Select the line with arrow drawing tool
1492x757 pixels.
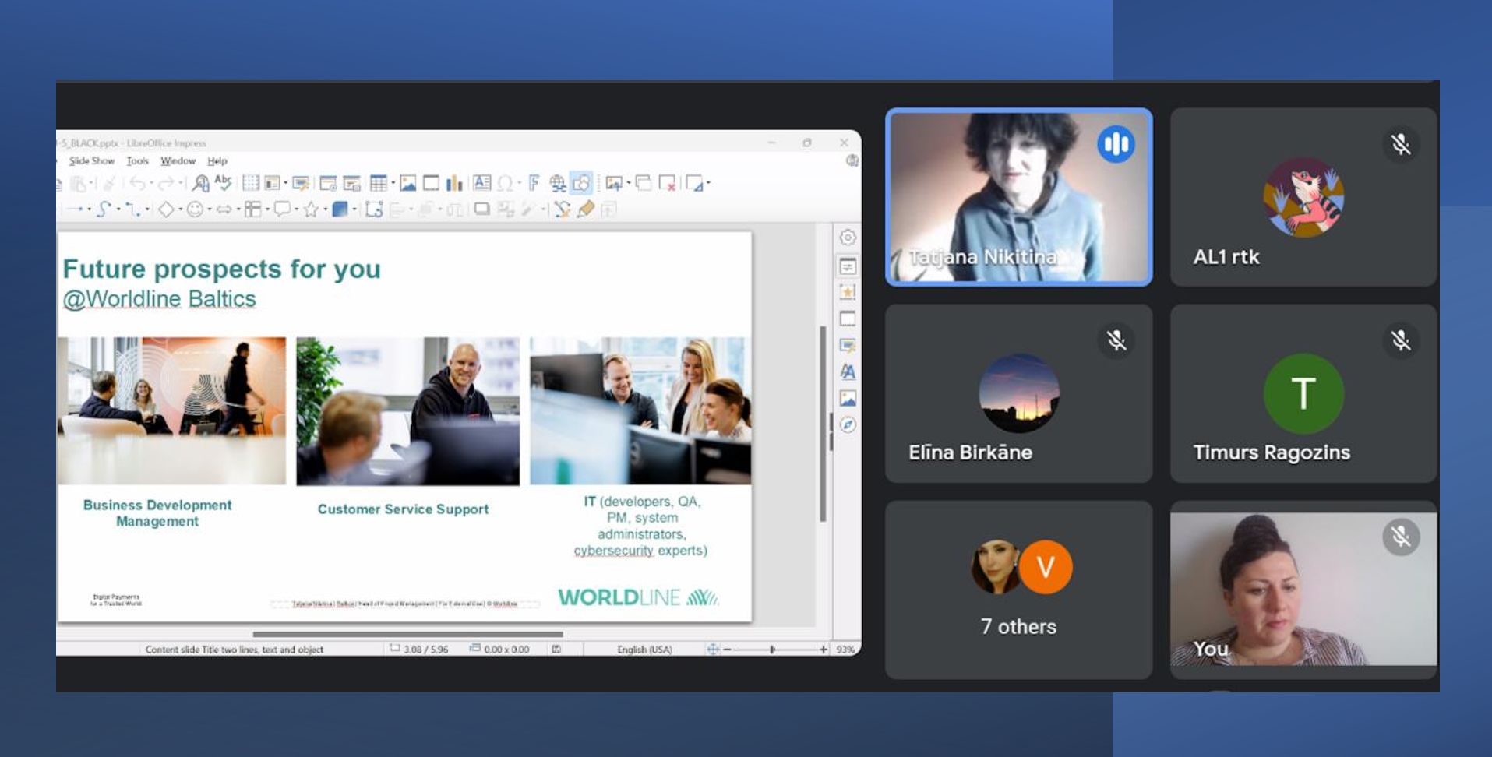coord(75,209)
